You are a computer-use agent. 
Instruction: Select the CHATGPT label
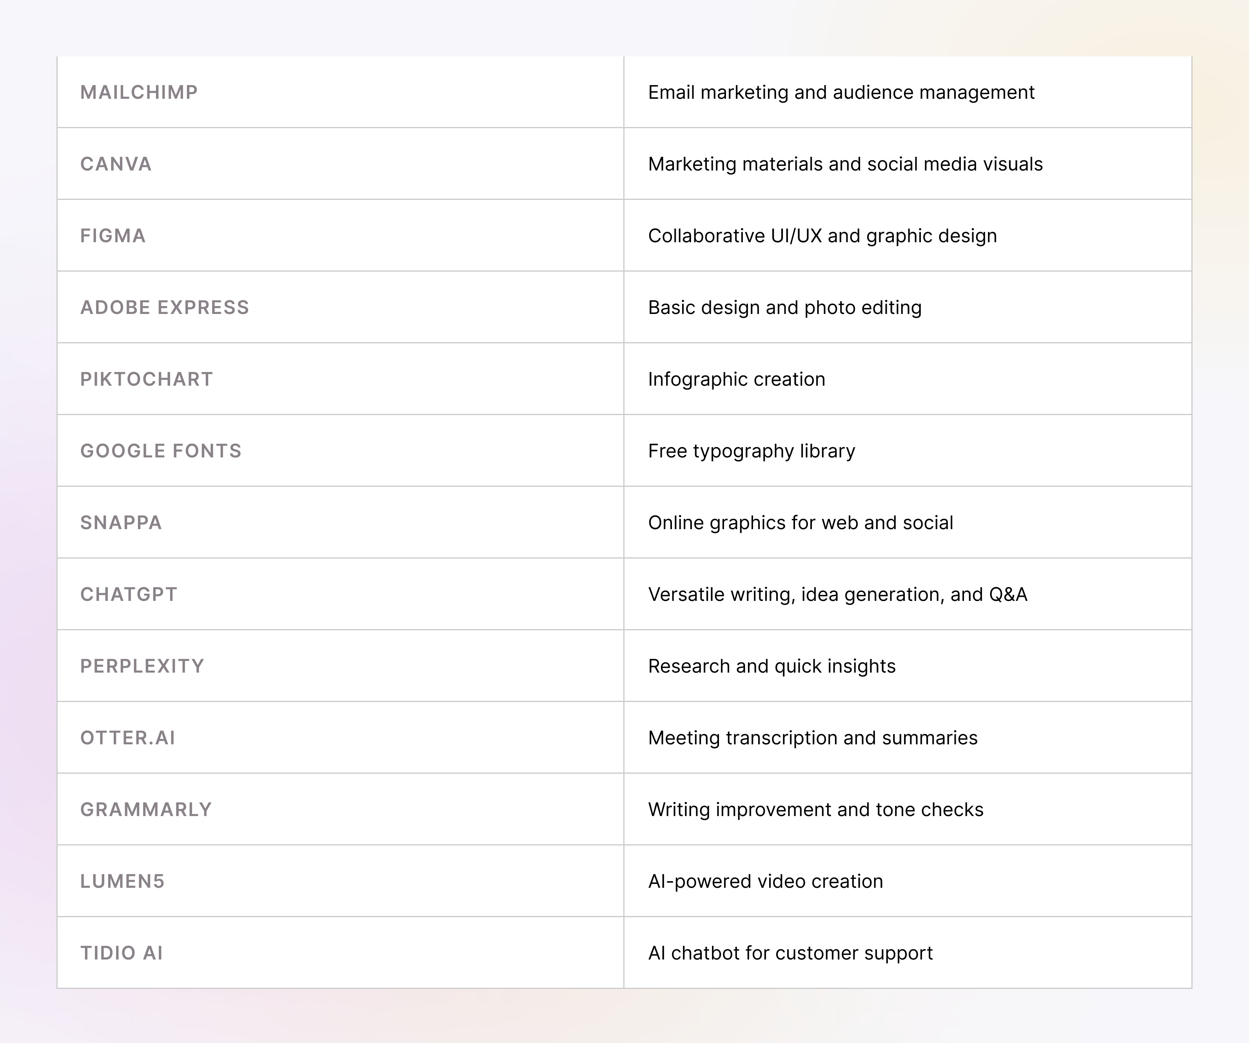(x=129, y=595)
